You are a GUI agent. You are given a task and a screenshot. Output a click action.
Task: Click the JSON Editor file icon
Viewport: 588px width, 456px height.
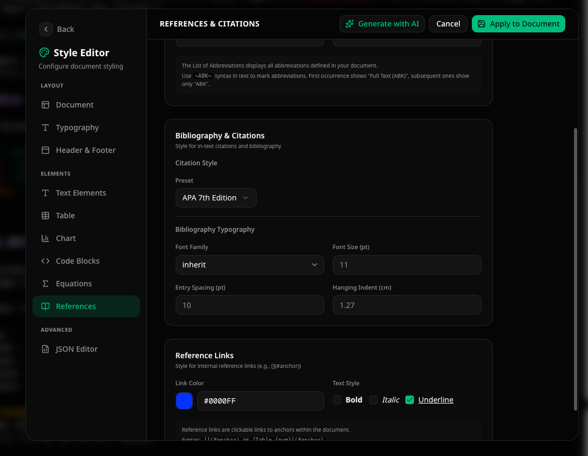click(x=45, y=349)
